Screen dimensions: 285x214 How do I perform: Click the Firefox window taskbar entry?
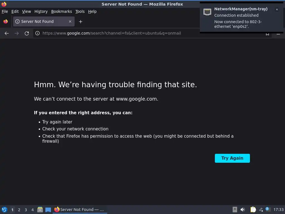point(80,210)
